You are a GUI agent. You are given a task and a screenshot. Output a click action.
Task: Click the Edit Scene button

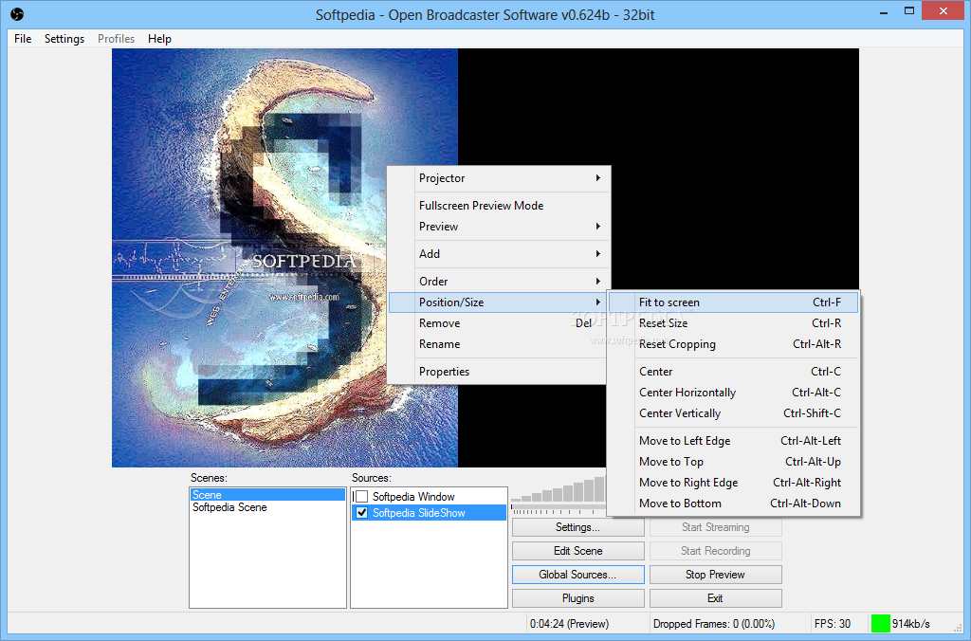(x=577, y=551)
